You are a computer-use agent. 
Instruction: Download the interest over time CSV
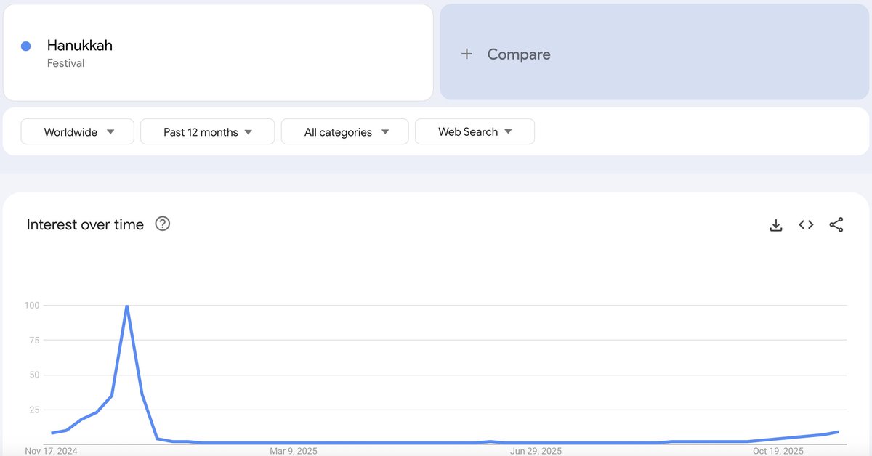tap(776, 225)
